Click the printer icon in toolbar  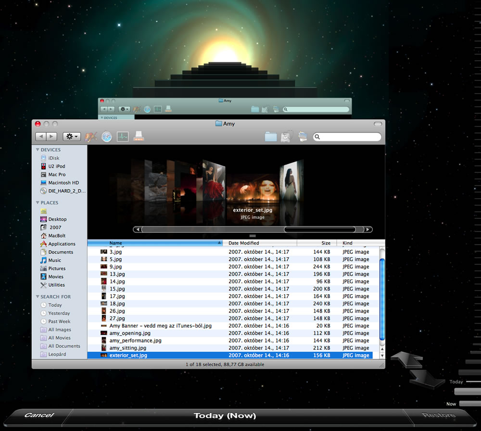[x=139, y=137]
